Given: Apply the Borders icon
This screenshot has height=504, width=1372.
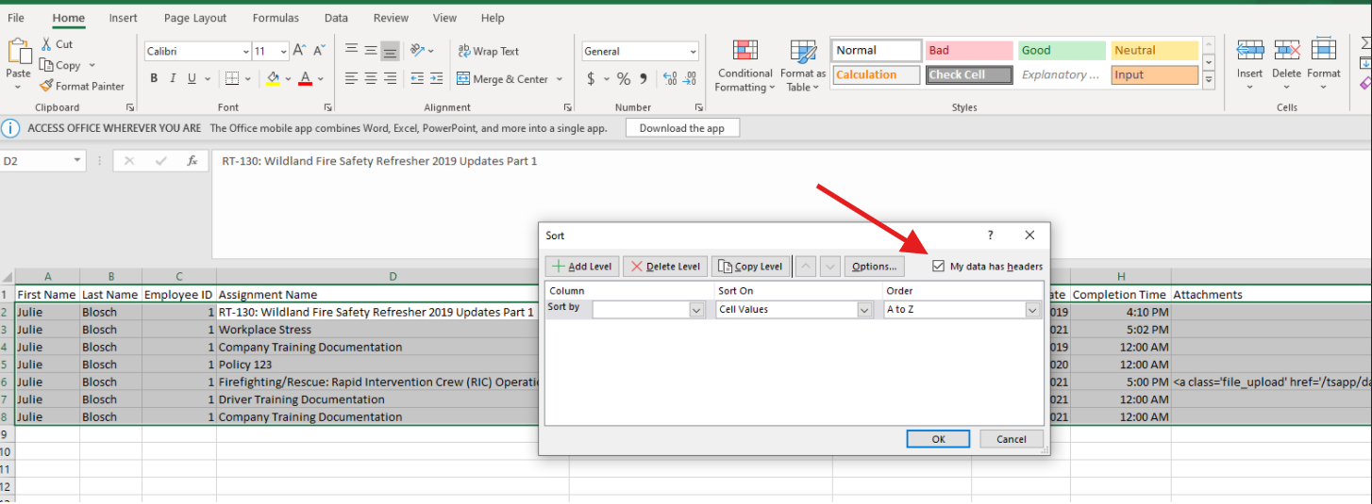Looking at the screenshot, I should [x=231, y=79].
